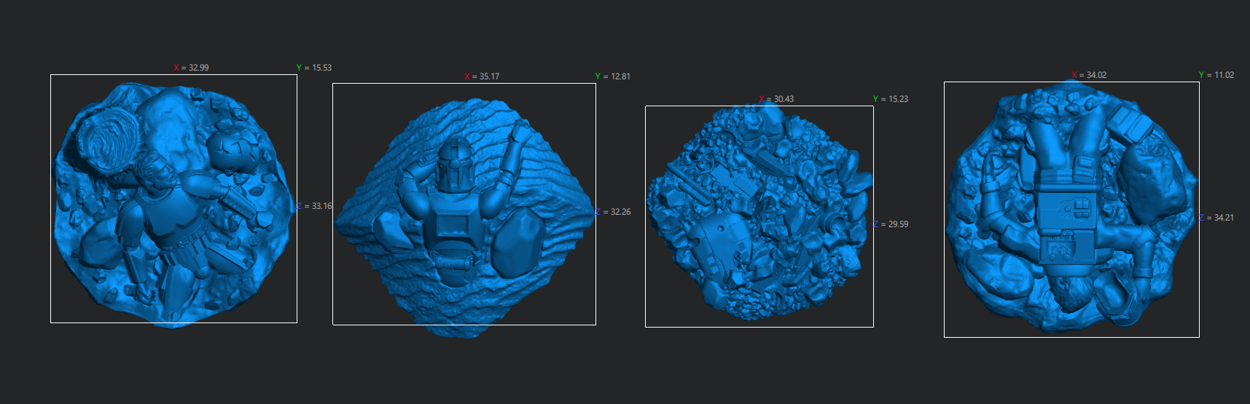Viewport: 1250px width, 404px height.
Task: Click the Z = 32.26 dimension label
Action: pyautogui.click(x=613, y=212)
